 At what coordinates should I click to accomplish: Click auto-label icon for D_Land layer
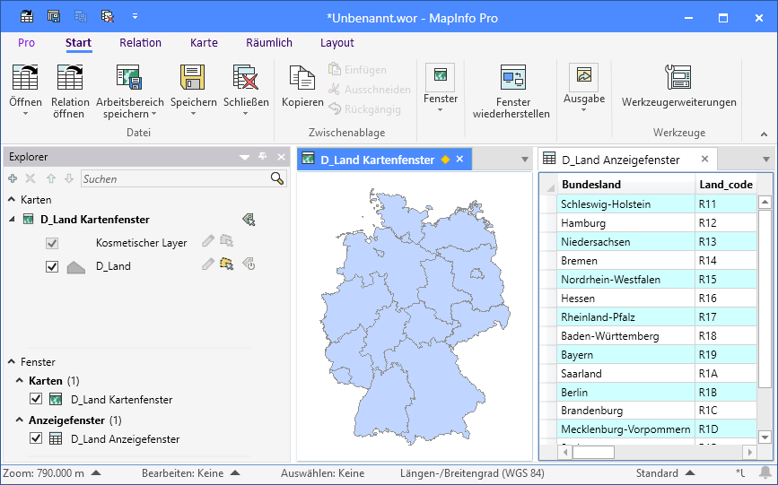click(x=249, y=264)
